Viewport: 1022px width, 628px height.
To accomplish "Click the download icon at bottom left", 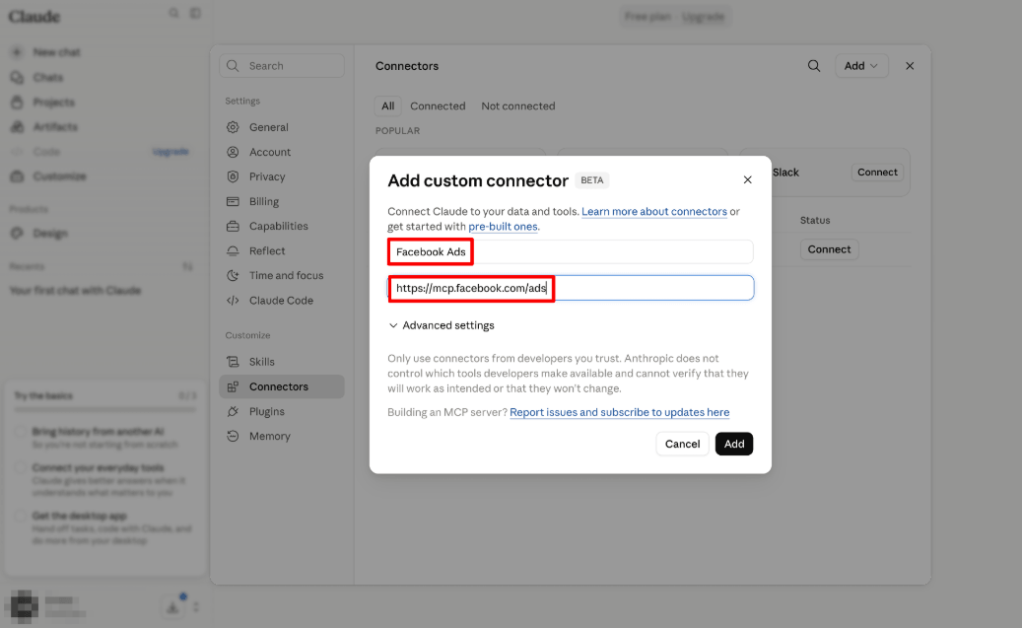I will [172, 607].
